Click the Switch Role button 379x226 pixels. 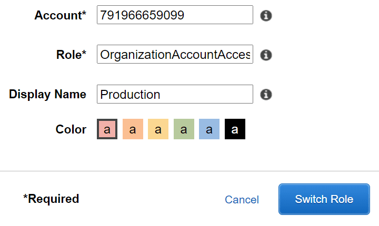pyautogui.click(x=324, y=199)
